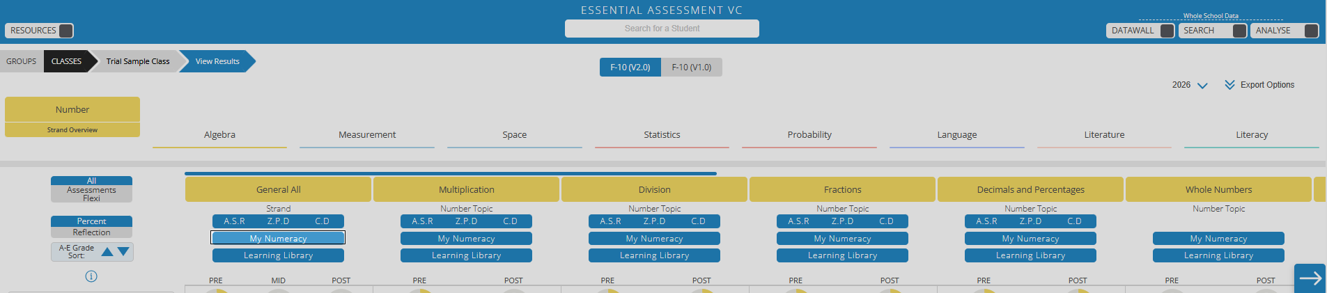The image size is (1327, 293).
Task: Open Learning Library under Division
Action: click(x=654, y=255)
